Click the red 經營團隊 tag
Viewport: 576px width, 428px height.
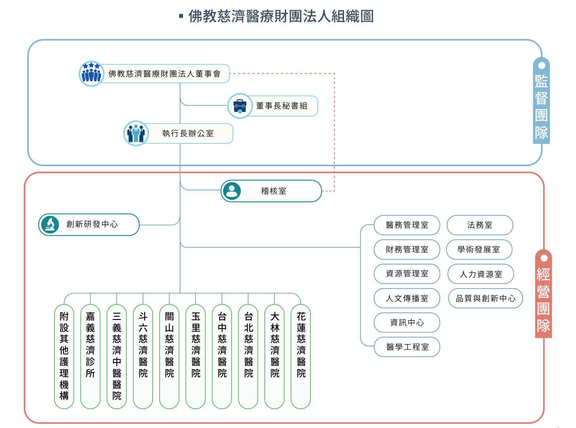[x=544, y=294]
